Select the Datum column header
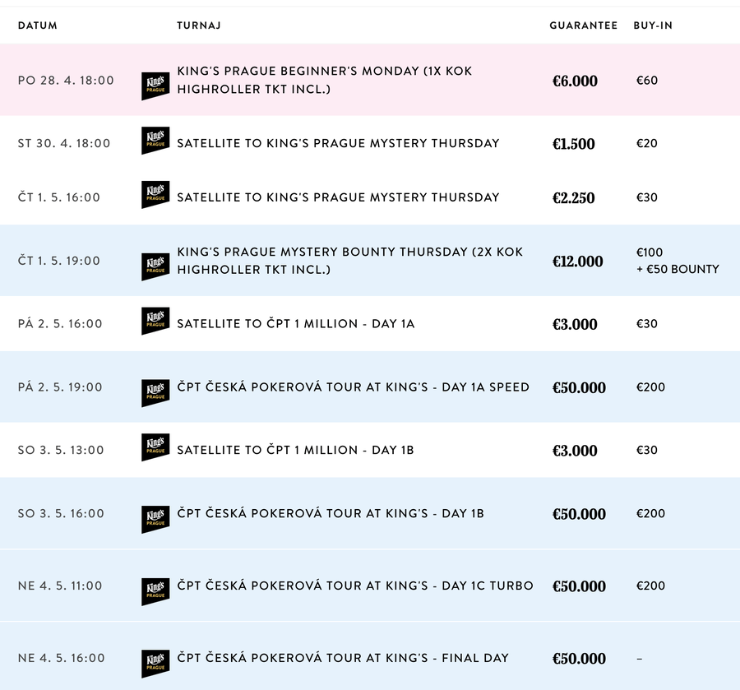This screenshot has width=740, height=690. tap(37, 25)
